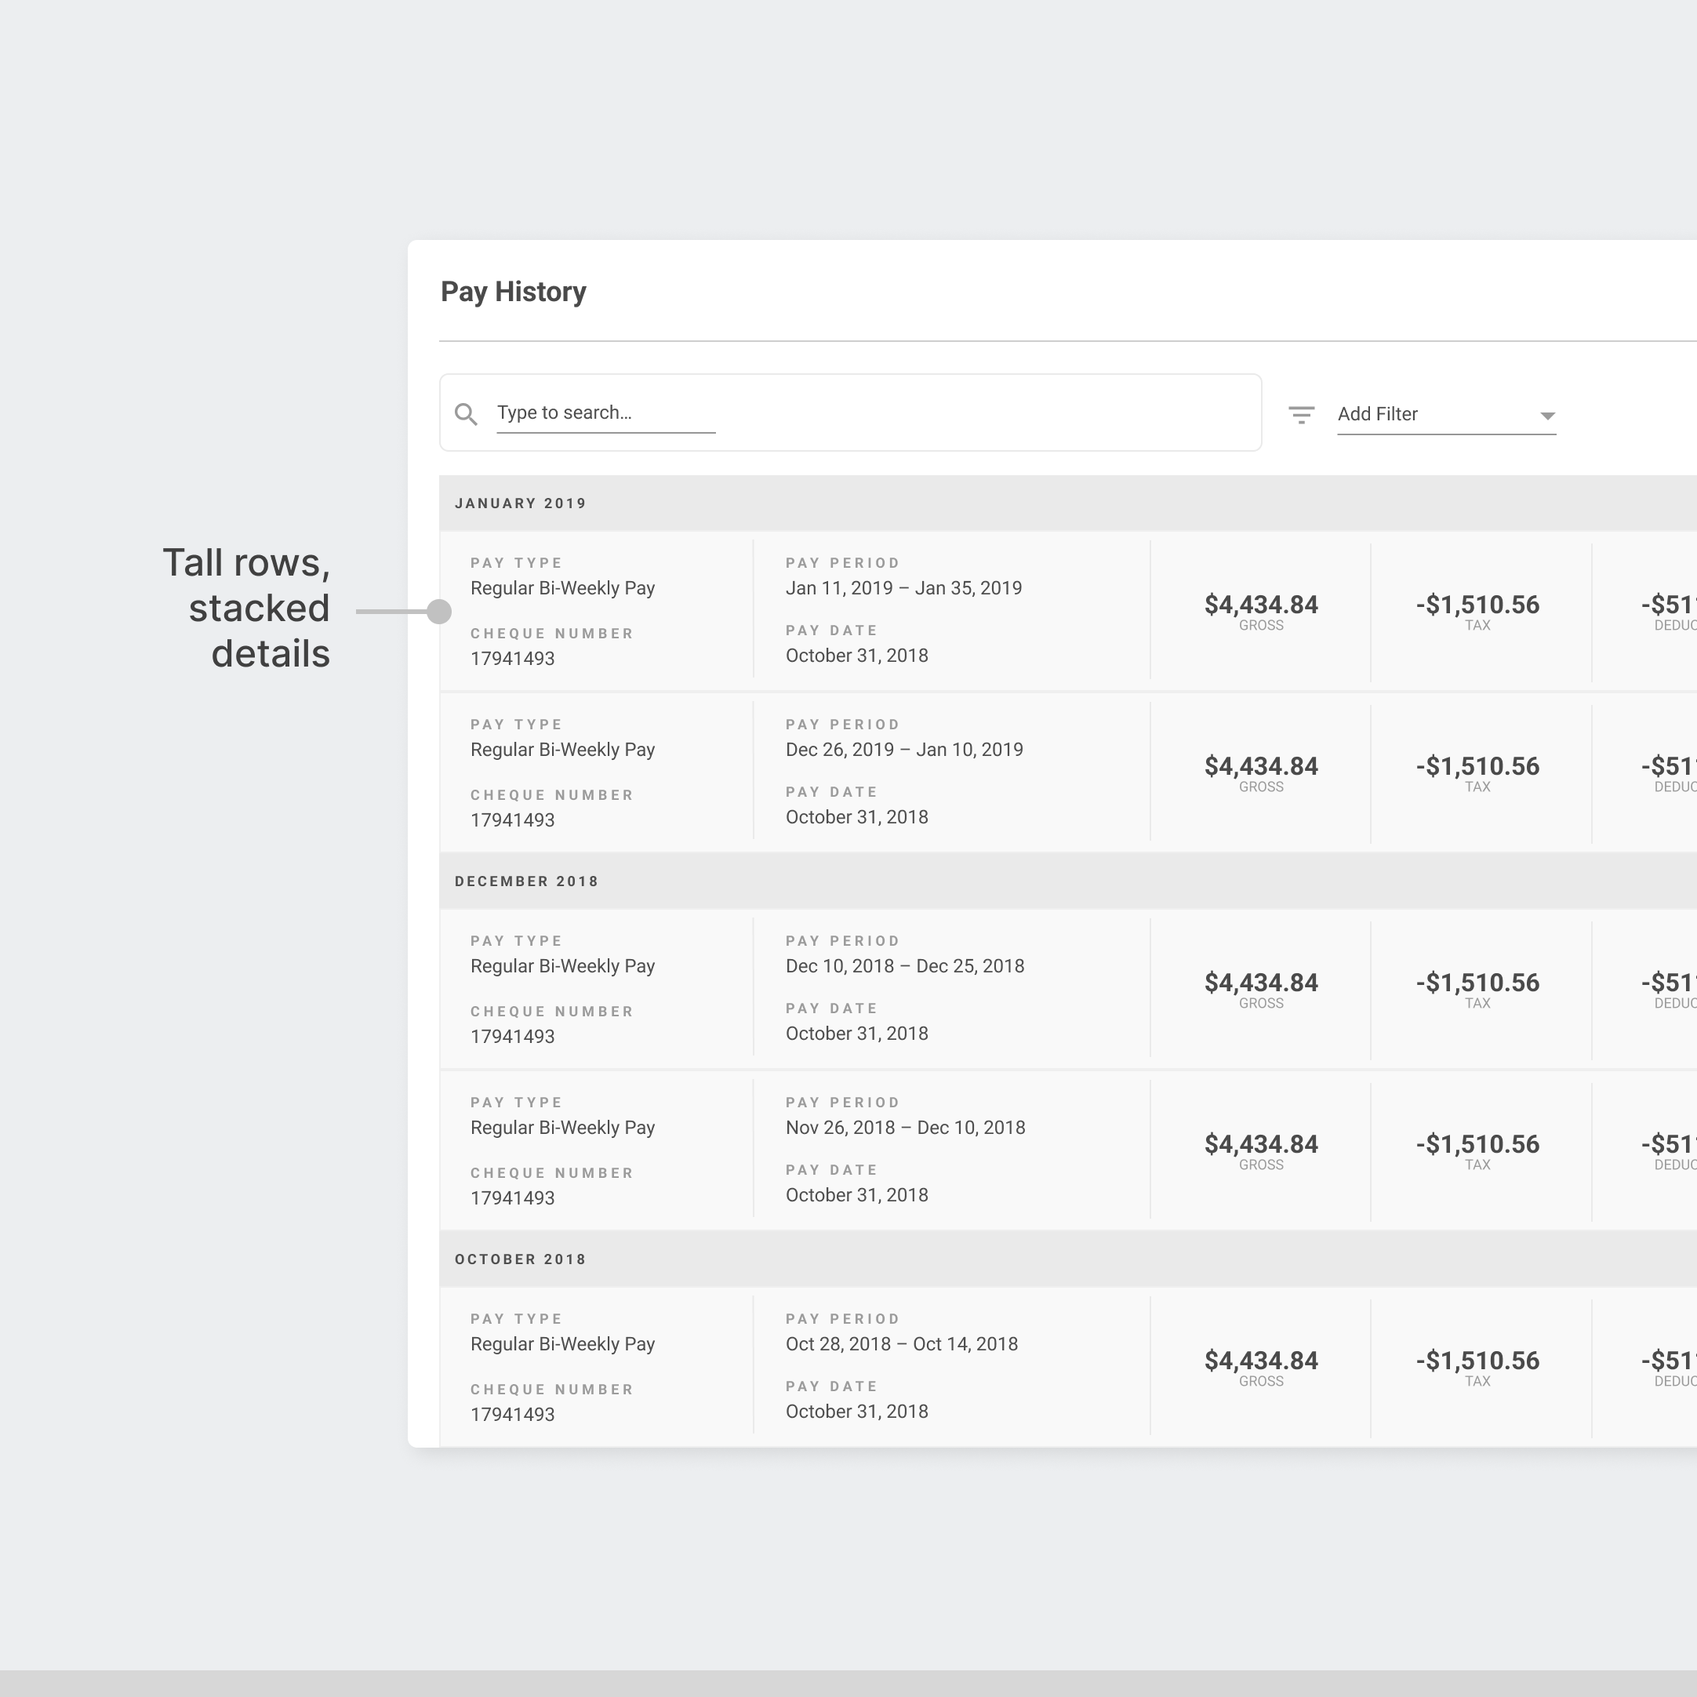
Task: Select the Jan 11, 2019 pay period row
Action: coord(903,588)
